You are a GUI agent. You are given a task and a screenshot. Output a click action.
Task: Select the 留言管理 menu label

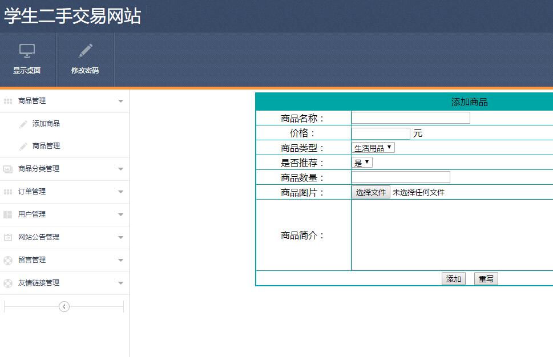(x=32, y=259)
